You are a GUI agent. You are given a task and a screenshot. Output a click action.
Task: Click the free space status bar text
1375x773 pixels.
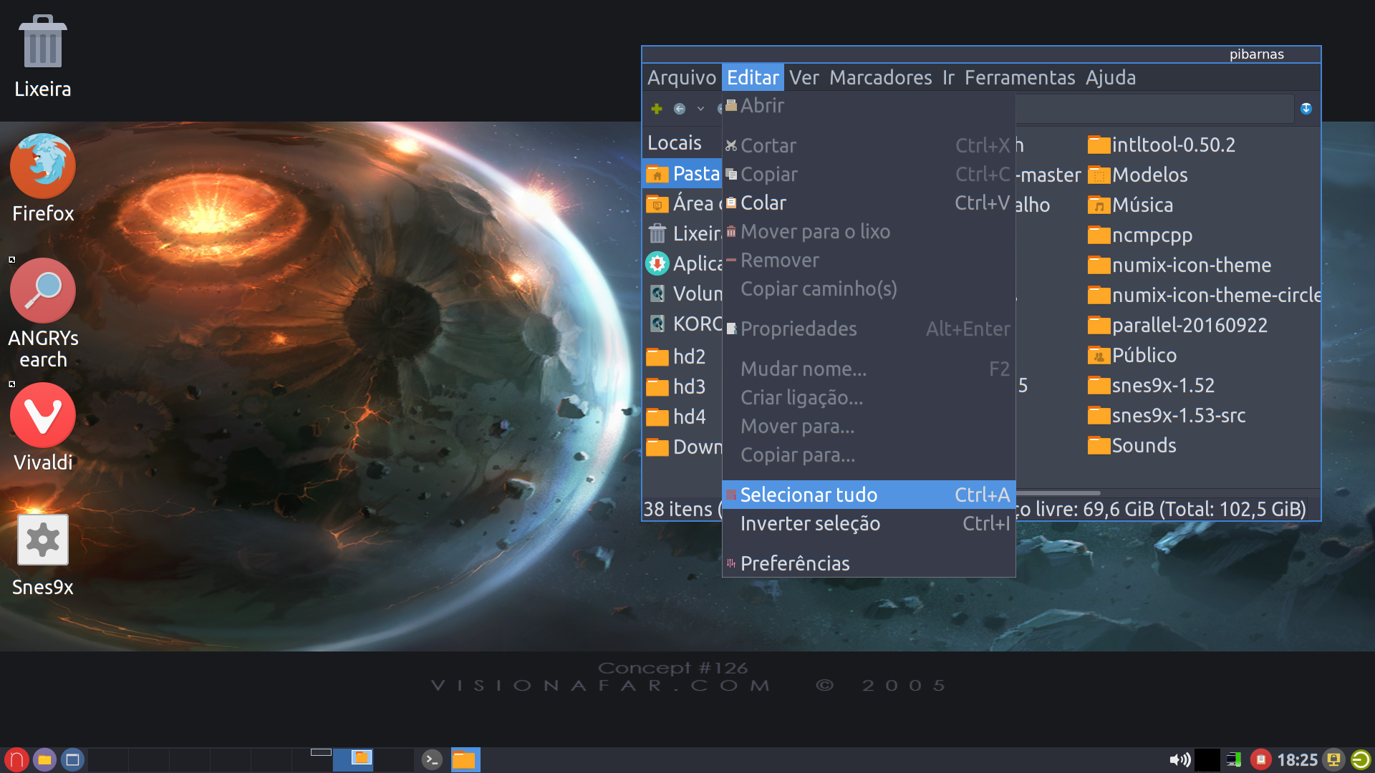tap(1161, 509)
